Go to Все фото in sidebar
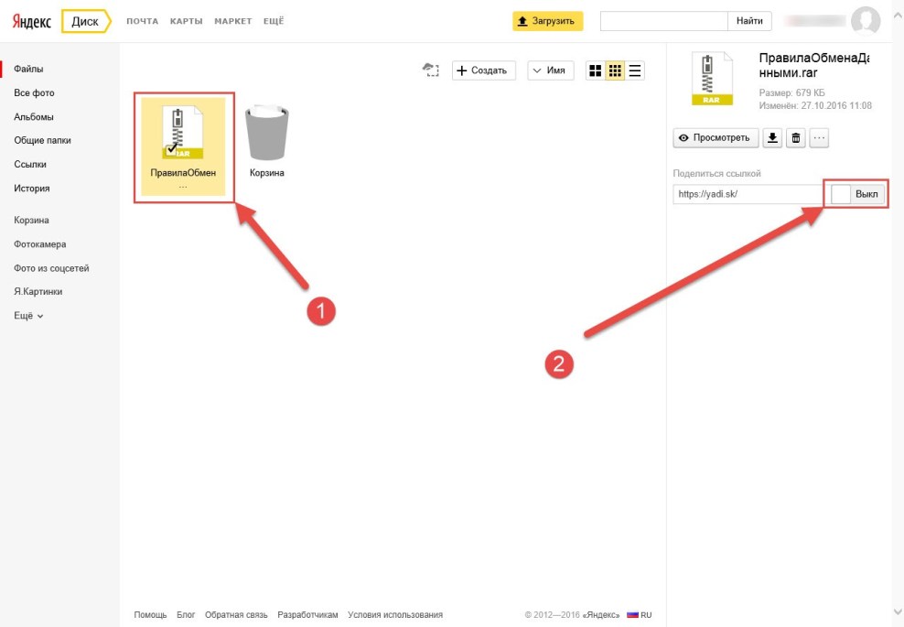 34,92
